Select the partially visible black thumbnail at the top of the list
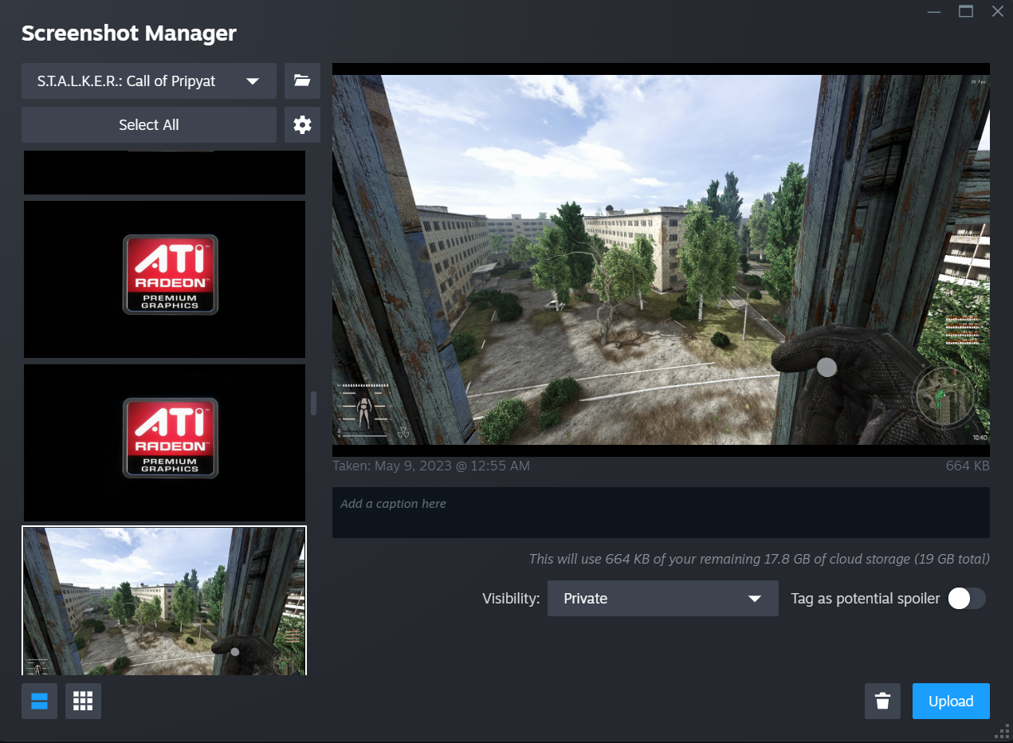The image size is (1013, 743). click(164, 172)
